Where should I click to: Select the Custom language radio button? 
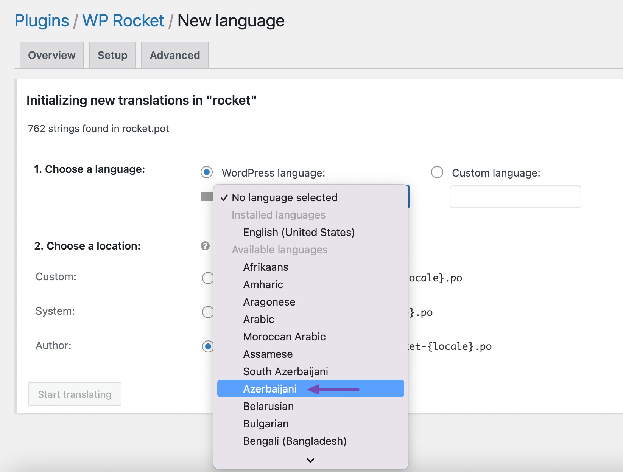pos(437,172)
